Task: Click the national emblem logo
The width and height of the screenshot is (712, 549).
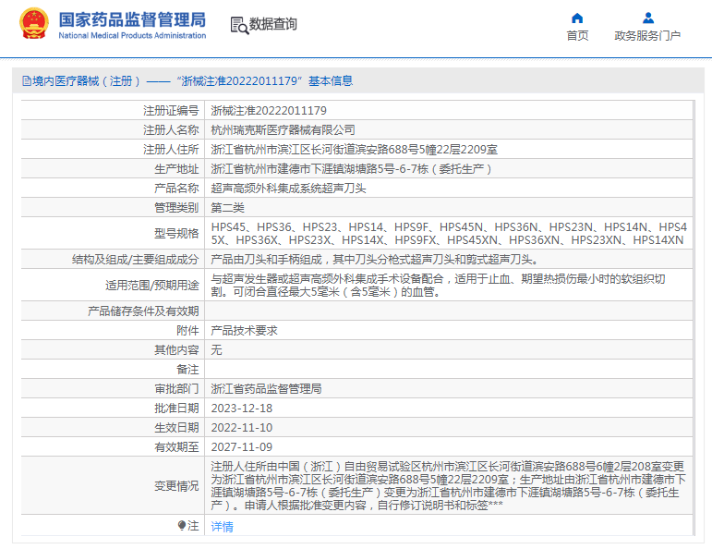Action: pyautogui.click(x=34, y=24)
